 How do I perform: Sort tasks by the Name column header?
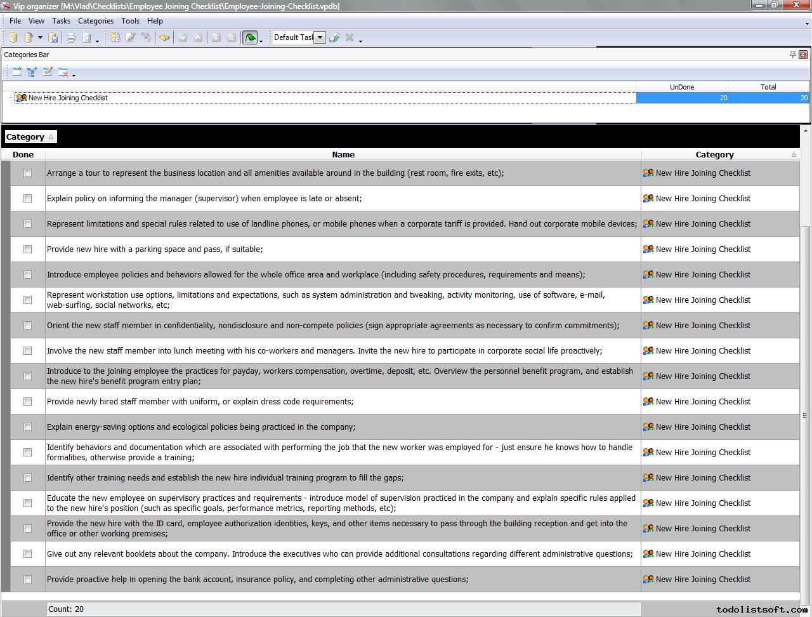[x=343, y=155]
